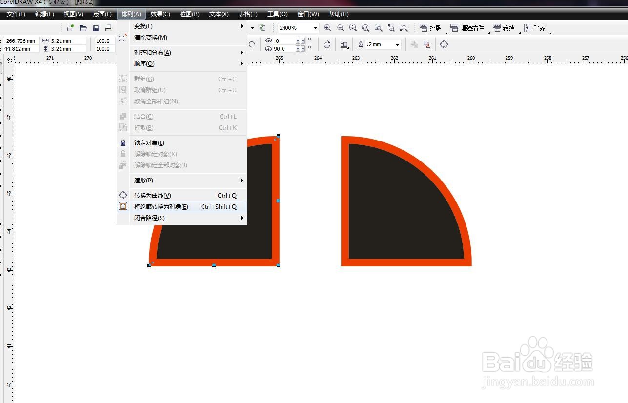Open the 效果(C) menu

(161, 14)
